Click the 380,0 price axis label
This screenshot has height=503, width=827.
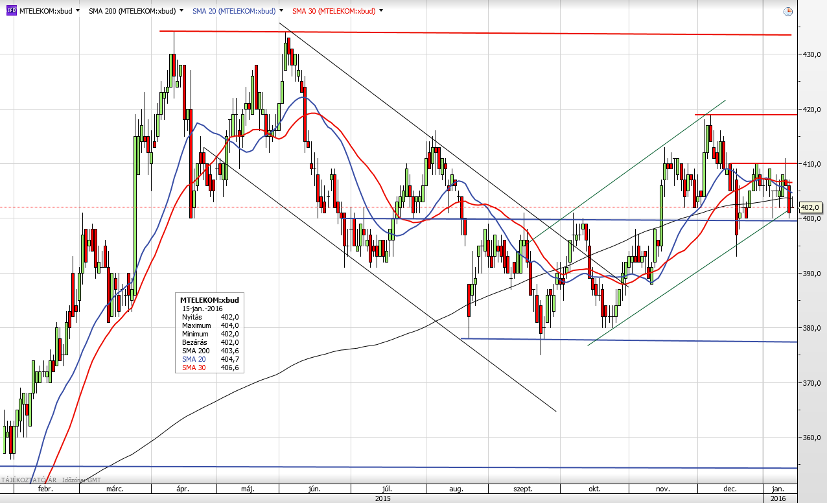pos(812,328)
